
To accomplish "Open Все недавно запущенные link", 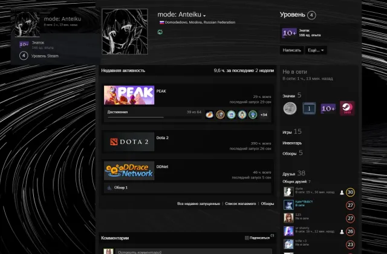I will (x=199, y=204).
